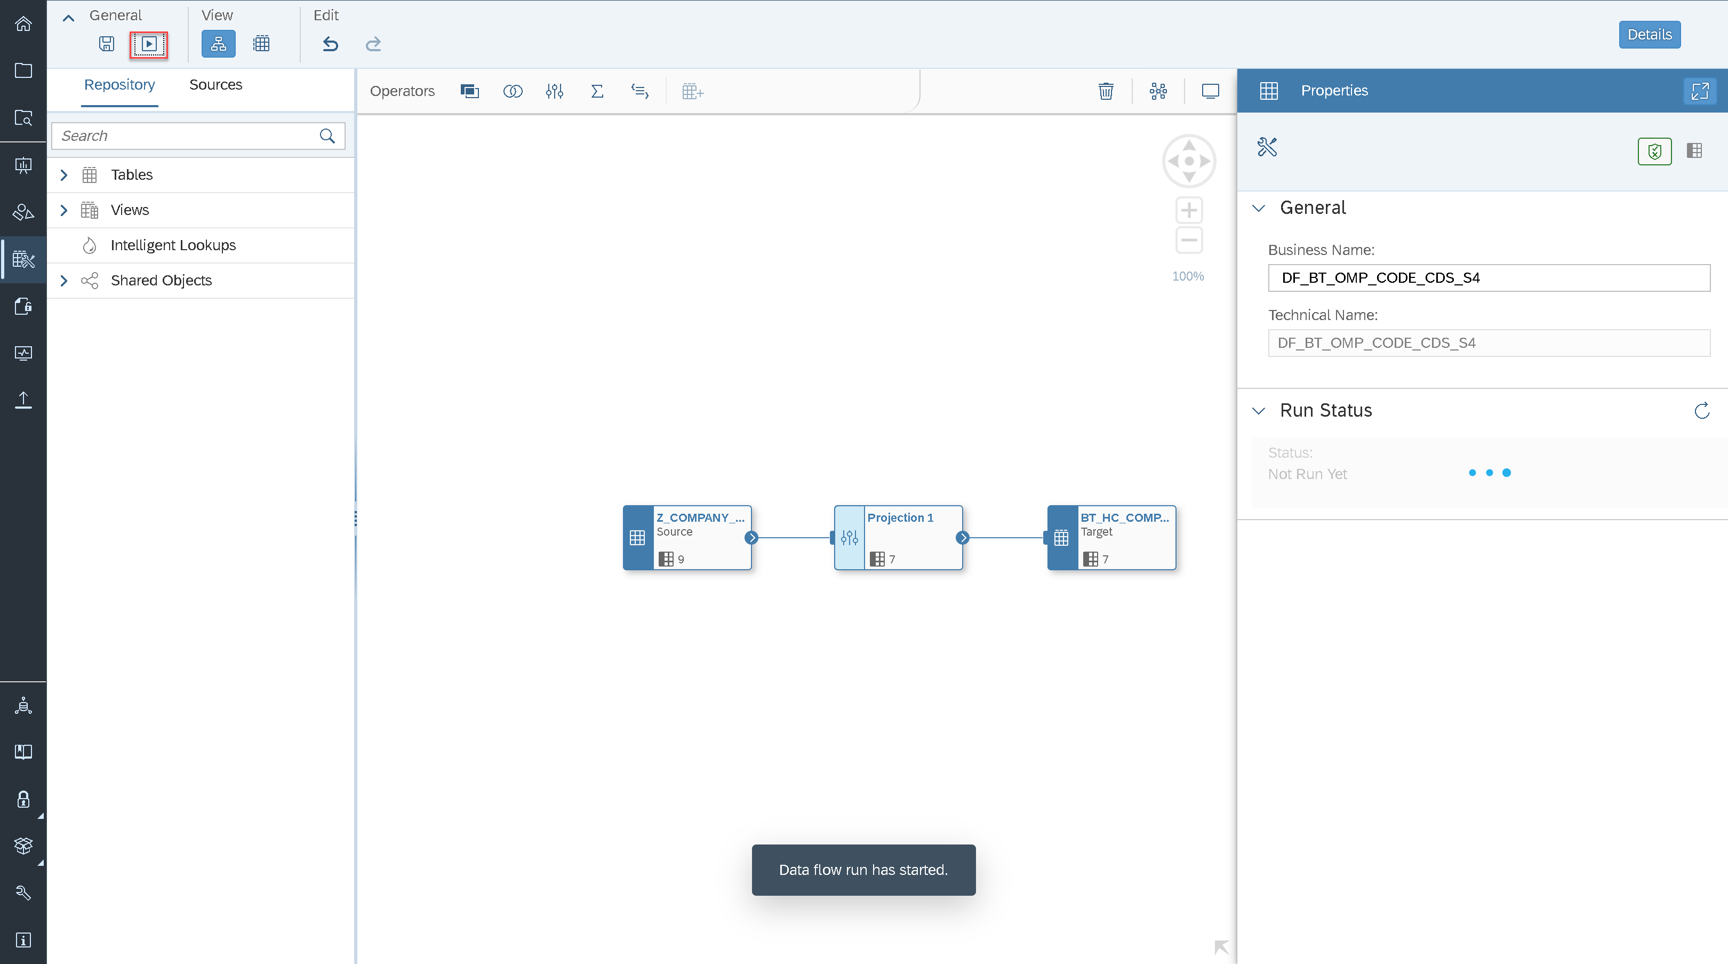Click the Details button
Image resolution: width=1728 pixels, height=964 pixels.
click(1650, 34)
